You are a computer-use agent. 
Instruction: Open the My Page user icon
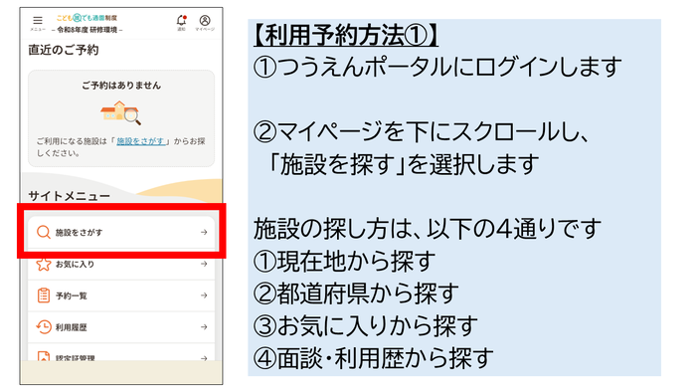(205, 22)
